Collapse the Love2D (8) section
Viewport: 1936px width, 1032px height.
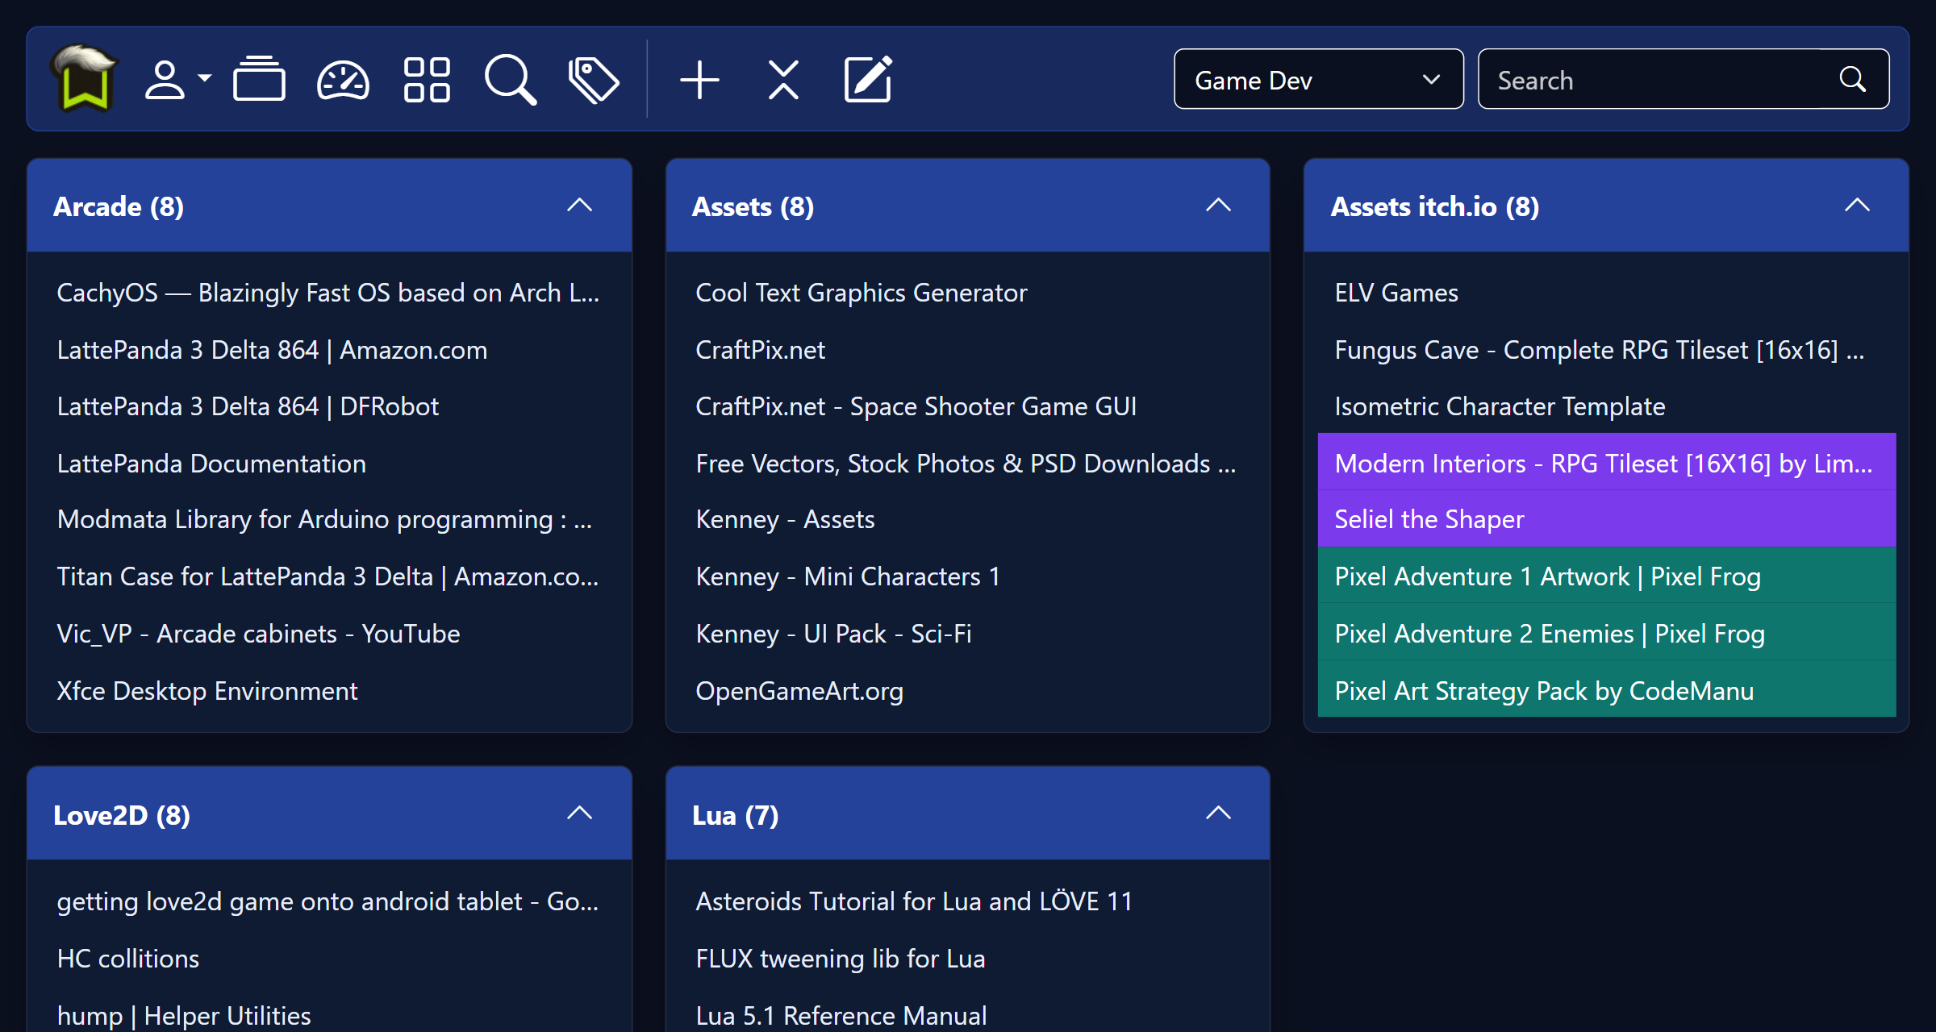tap(579, 814)
